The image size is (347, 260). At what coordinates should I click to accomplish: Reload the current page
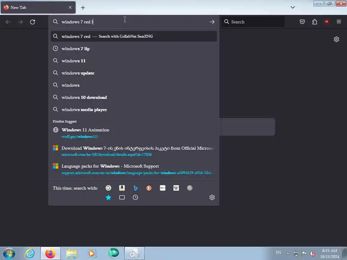coord(33,22)
